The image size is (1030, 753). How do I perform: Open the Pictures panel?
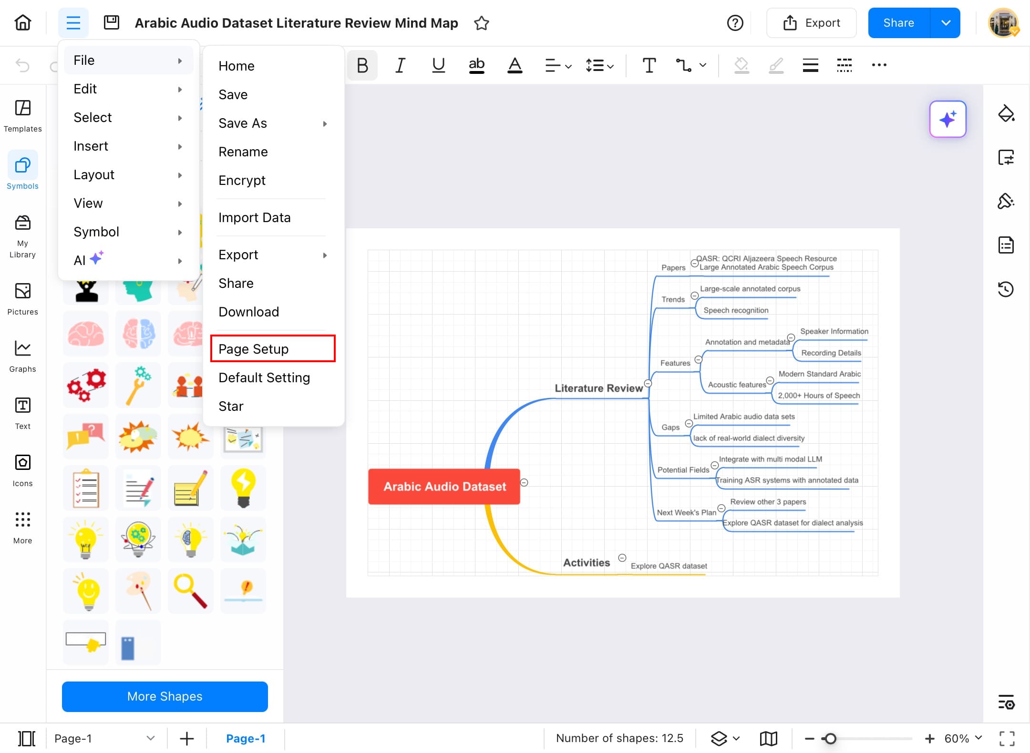click(x=22, y=298)
